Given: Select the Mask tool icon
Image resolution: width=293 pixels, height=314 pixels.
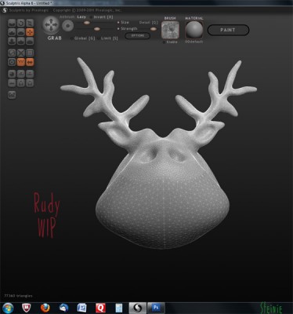Looking at the screenshot, I should click(12, 62).
